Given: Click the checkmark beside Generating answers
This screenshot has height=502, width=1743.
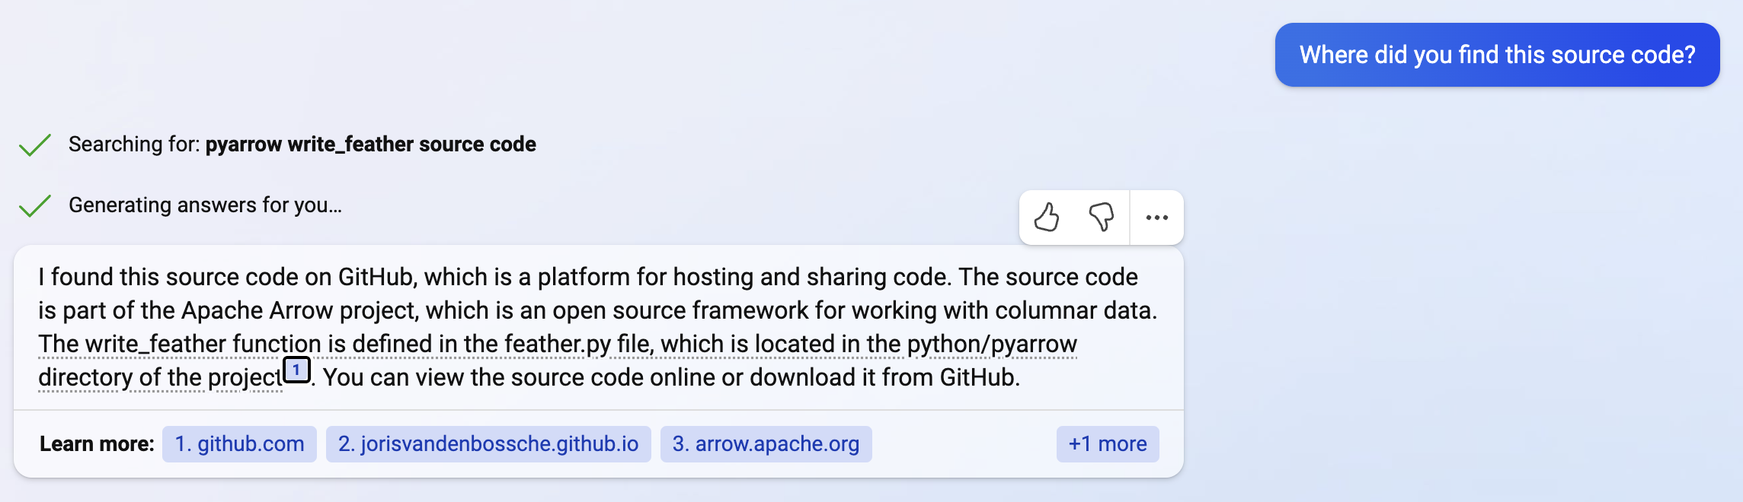Looking at the screenshot, I should point(34,205).
